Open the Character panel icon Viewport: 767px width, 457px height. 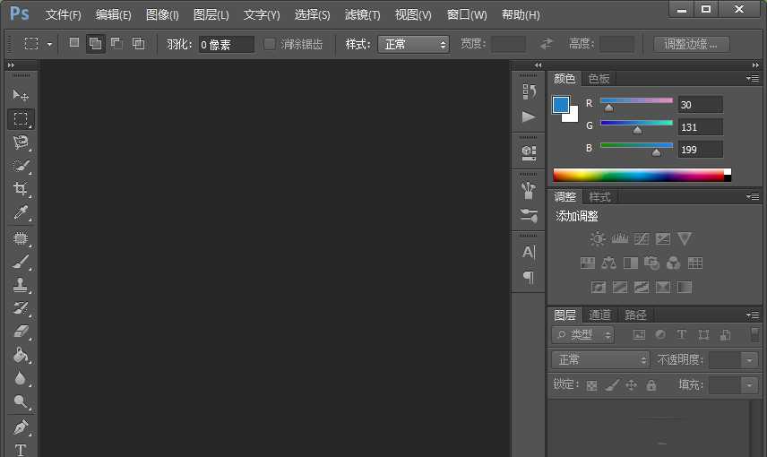point(529,252)
